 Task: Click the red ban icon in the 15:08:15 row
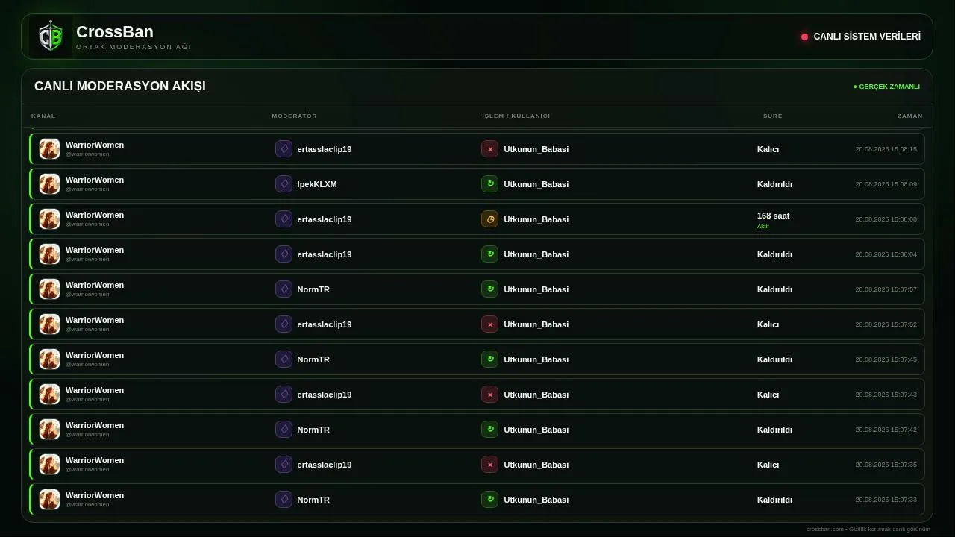pos(489,149)
